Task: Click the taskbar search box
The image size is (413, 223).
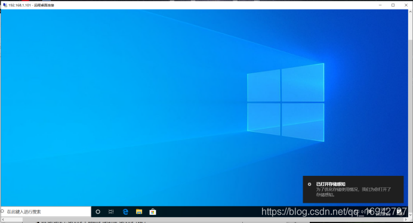Action: coord(46,212)
